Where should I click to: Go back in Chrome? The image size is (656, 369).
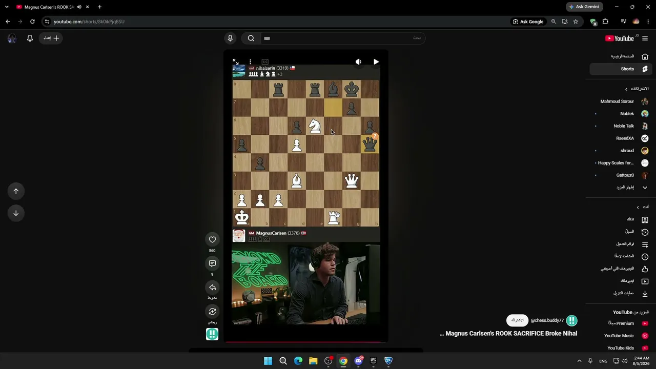tap(8, 22)
